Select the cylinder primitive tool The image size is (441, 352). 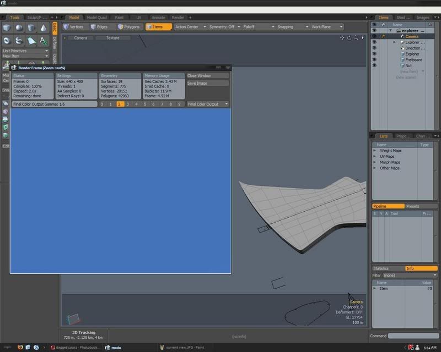pyautogui.click(x=31, y=28)
